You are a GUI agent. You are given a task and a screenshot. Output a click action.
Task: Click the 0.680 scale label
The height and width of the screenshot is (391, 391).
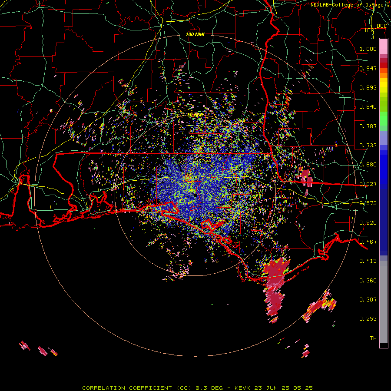(368, 165)
